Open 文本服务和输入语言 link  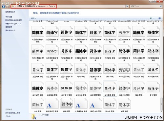[x=13, y=113]
